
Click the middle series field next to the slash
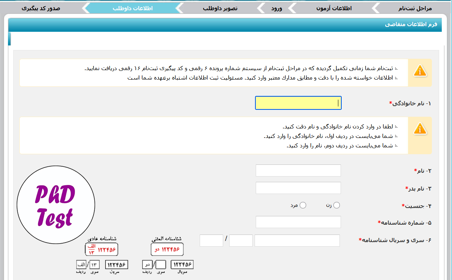point(241,241)
